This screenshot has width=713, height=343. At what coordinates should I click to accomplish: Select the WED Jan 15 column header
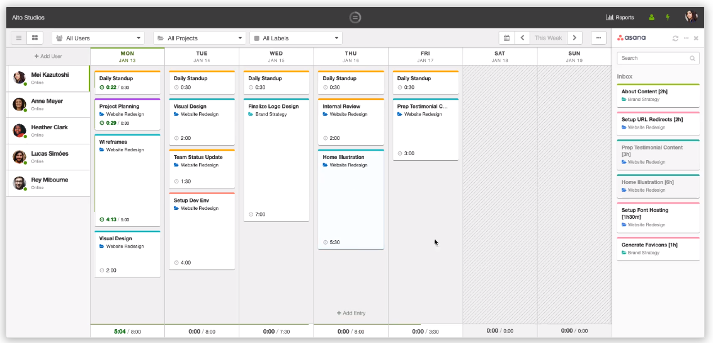(276, 56)
